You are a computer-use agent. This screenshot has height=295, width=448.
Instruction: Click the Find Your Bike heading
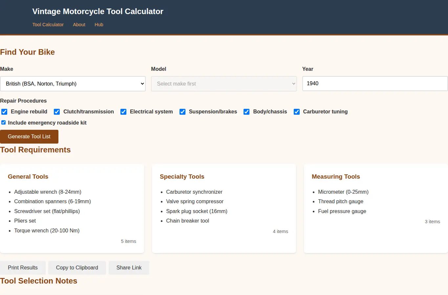(27, 52)
